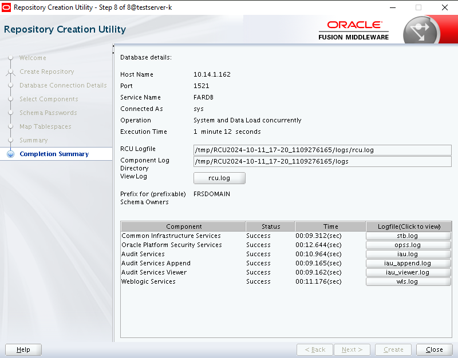458x358 pixels.
Task: Click Success status for Audit Services
Action: [258, 254]
